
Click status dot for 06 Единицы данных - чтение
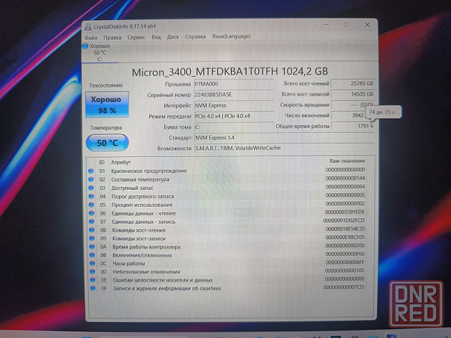point(92,213)
